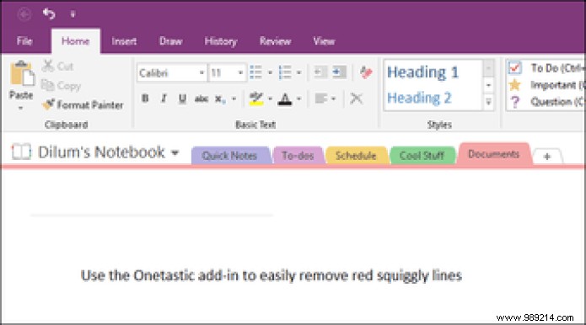Apply yellow text highlight color
586x325 pixels.
[x=256, y=99]
